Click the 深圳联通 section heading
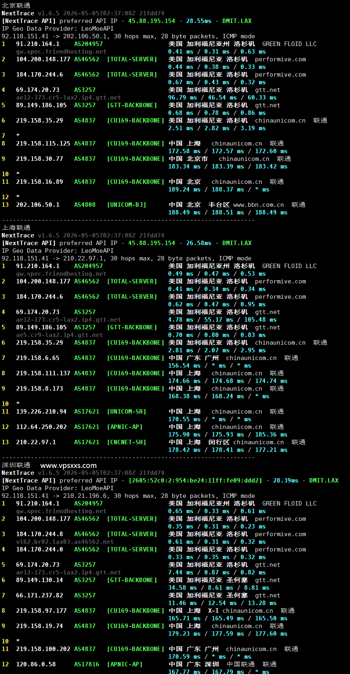350x674 pixels. point(16,465)
